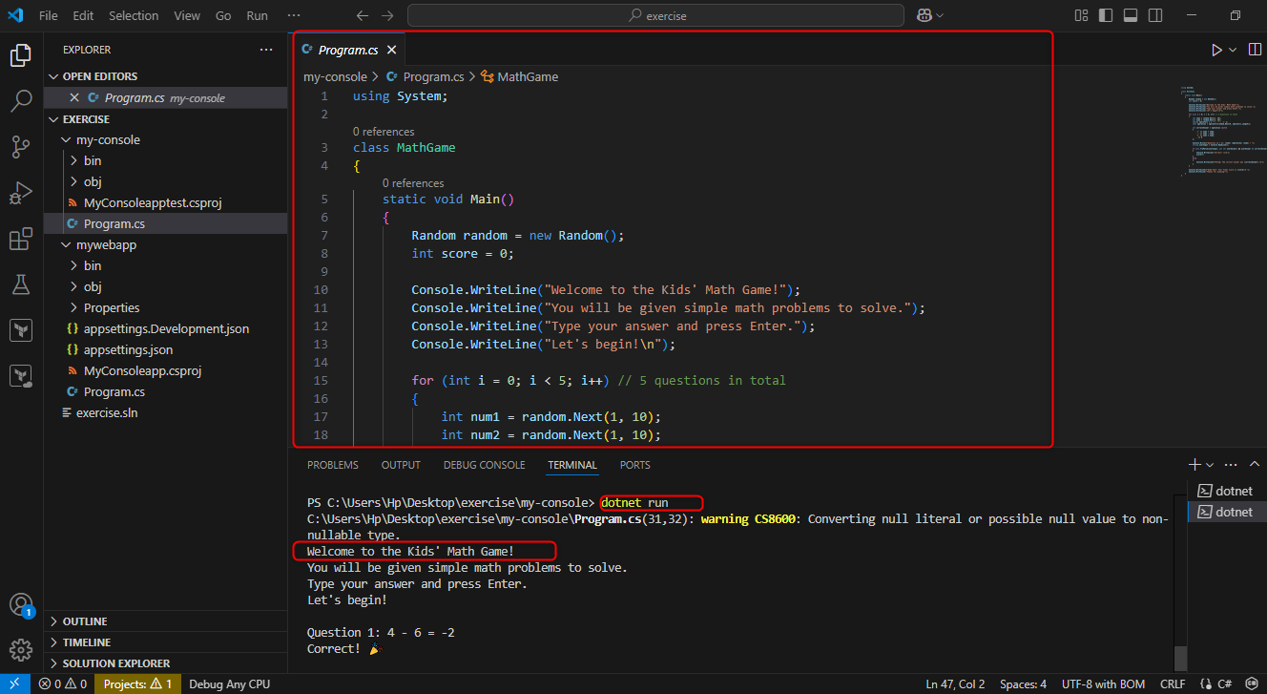Image resolution: width=1267 pixels, height=694 pixels.
Task: Switch to the DEBUG CONSOLE tab
Action: pyautogui.click(x=484, y=465)
